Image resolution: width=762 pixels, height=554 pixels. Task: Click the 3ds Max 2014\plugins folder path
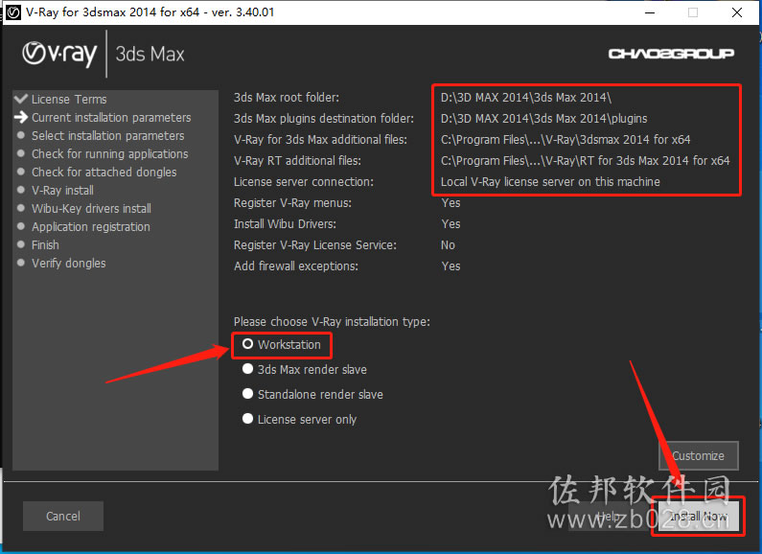tap(543, 119)
